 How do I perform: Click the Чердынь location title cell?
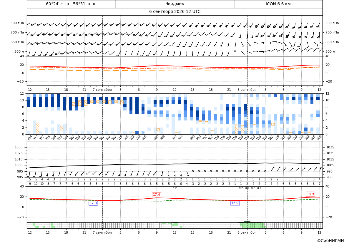(175, 4)
